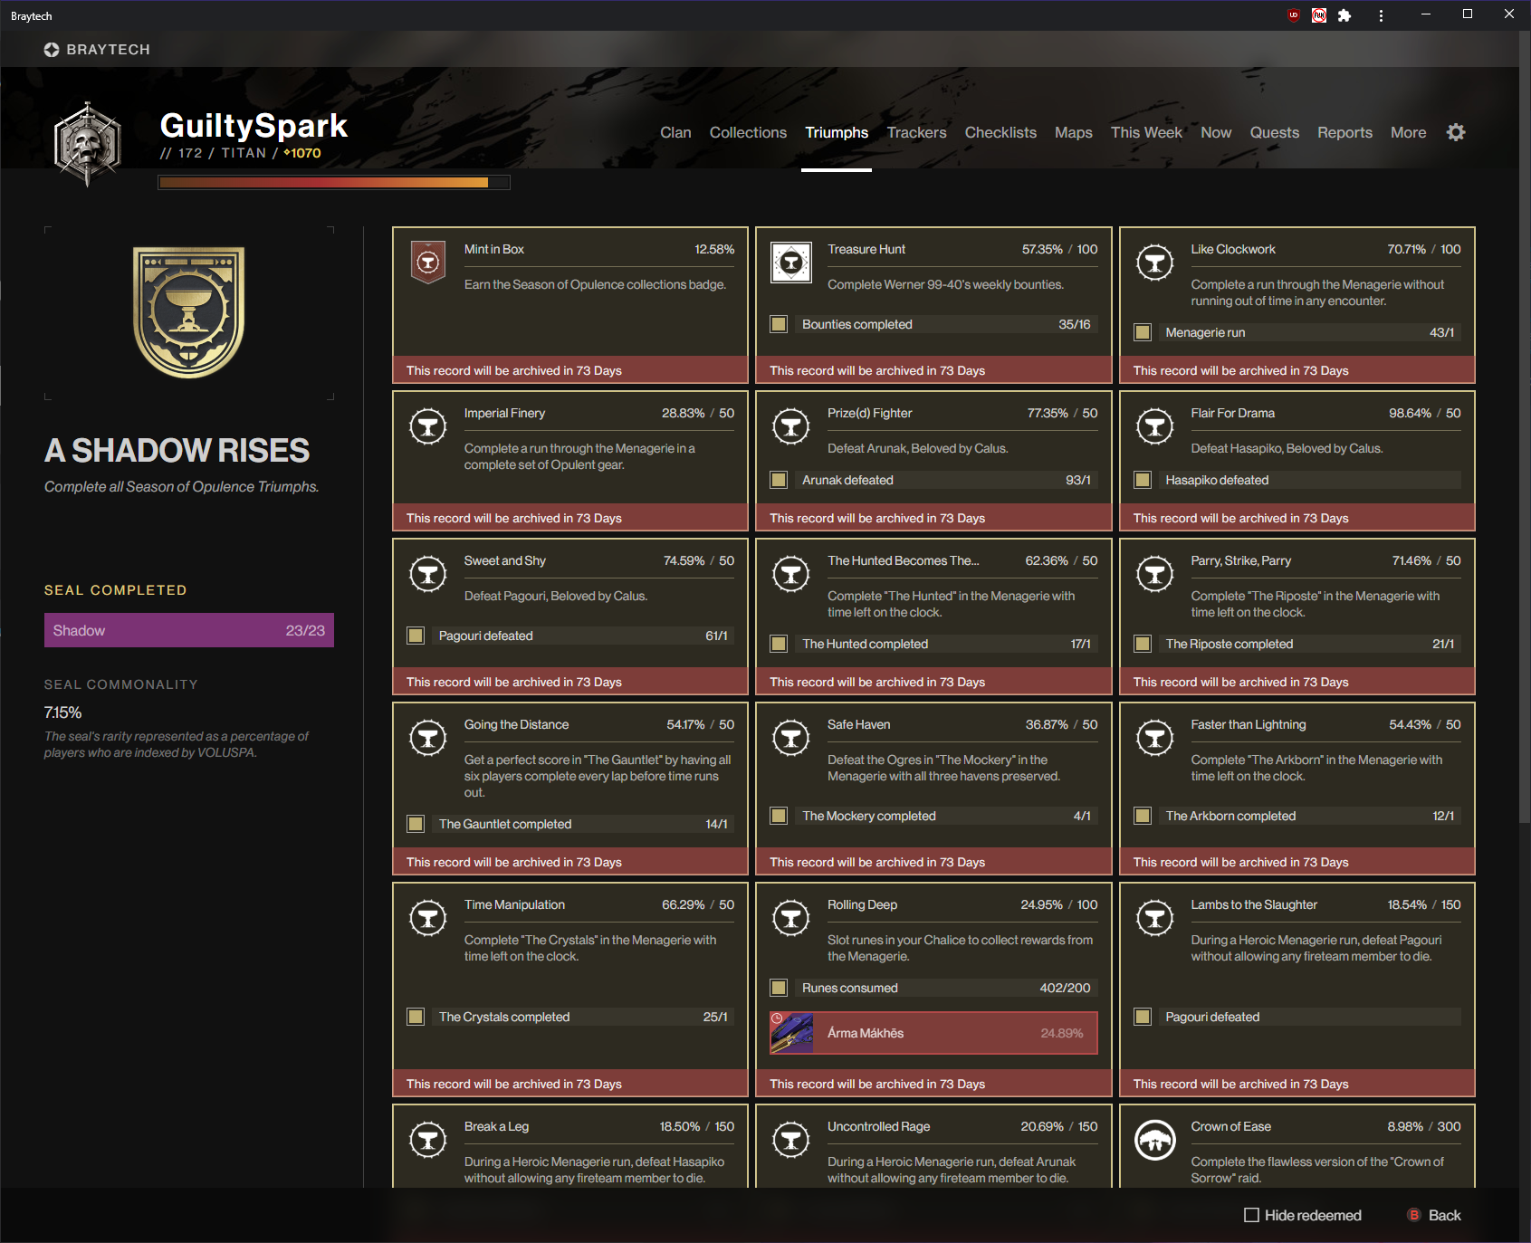Click the Like Clockwork chalice icon
The width and height of the screenshot is (1531, 1243).
(x=1155, y=263)
